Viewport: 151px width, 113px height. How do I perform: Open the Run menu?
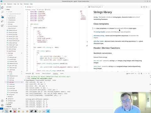[21, 4]
